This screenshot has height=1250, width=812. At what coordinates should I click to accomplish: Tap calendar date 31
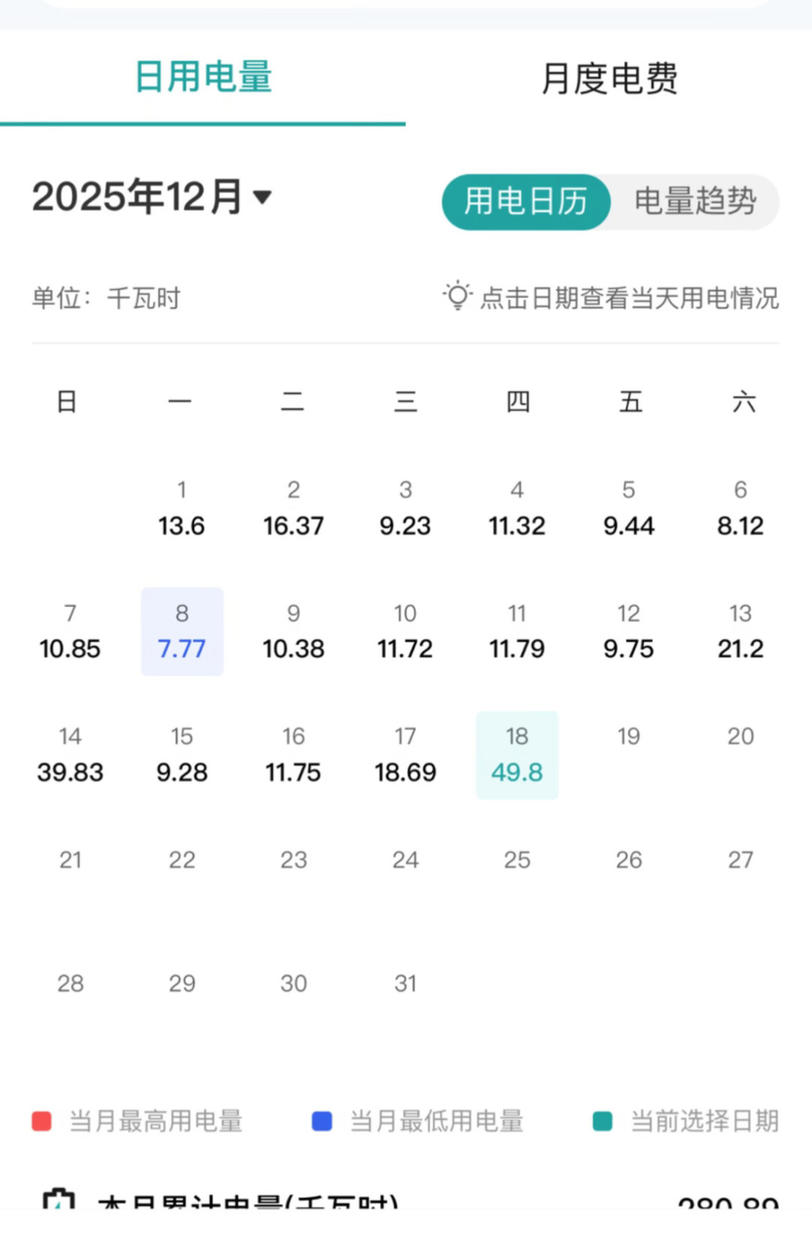click(x=405, y=983)
